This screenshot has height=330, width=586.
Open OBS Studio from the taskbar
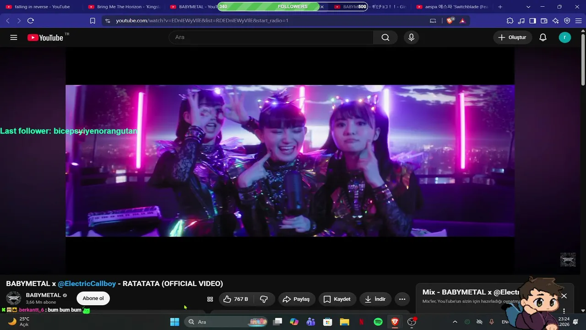tap(412, 322)
